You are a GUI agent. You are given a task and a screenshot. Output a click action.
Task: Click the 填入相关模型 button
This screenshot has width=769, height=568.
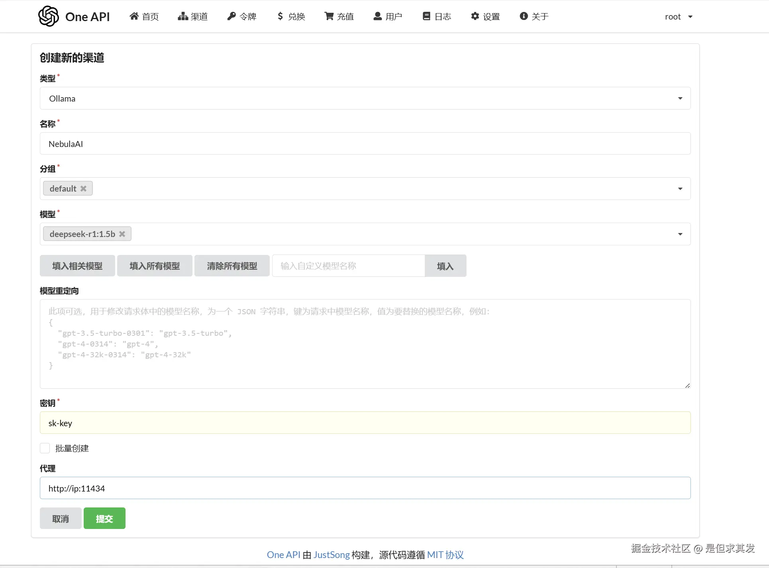coord(77,266)
